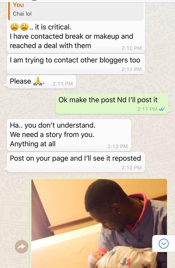This screenshot has height=268, width=175.
Task: Tap the blue double-check read receipt
Action: click(x=161, y=109)
